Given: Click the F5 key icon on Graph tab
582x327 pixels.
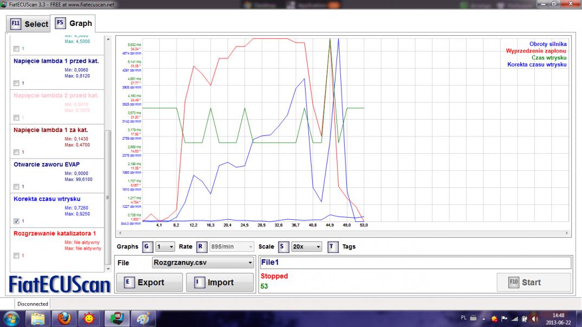Looking at the screenshot, I should [x=60, y=23].
